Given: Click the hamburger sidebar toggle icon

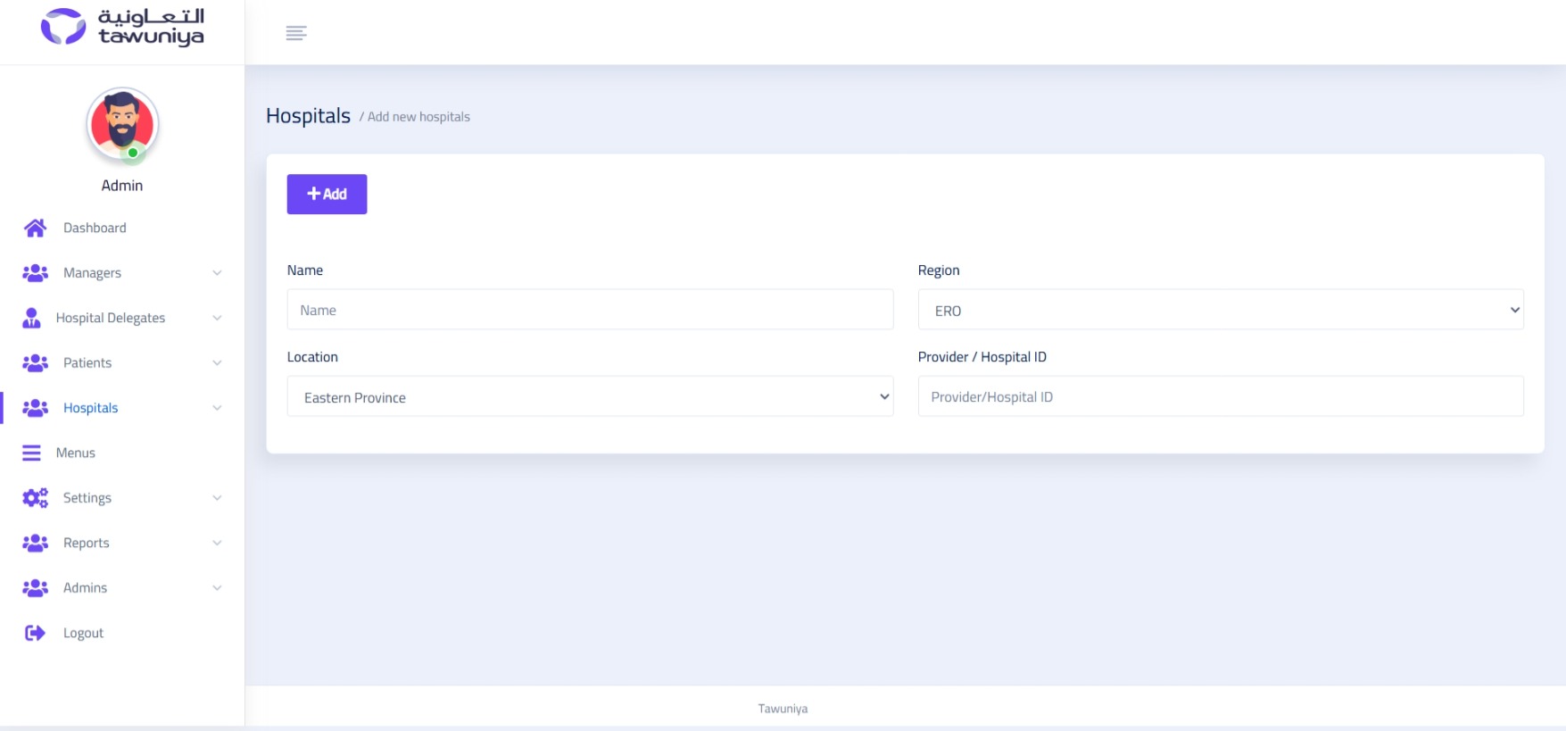Looking at the screenshot, I should click(x=296, y=33).
